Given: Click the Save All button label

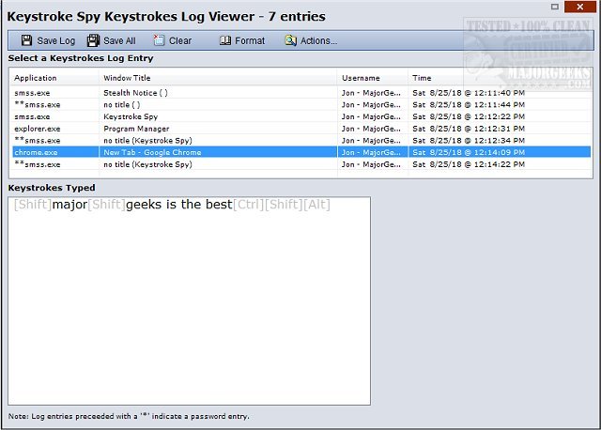Looking at the screenshot, I should click(x=119, y=40).
